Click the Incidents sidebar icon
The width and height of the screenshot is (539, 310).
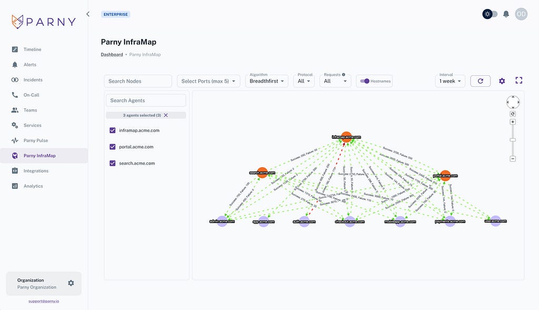point(15,79)
